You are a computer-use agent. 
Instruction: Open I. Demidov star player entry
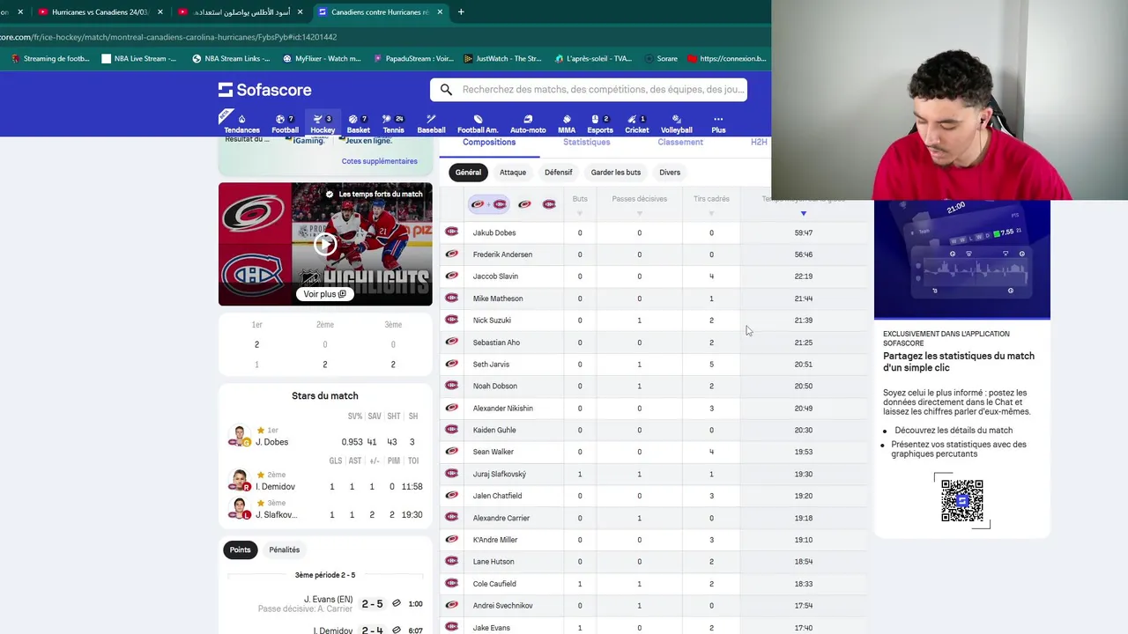325,482
